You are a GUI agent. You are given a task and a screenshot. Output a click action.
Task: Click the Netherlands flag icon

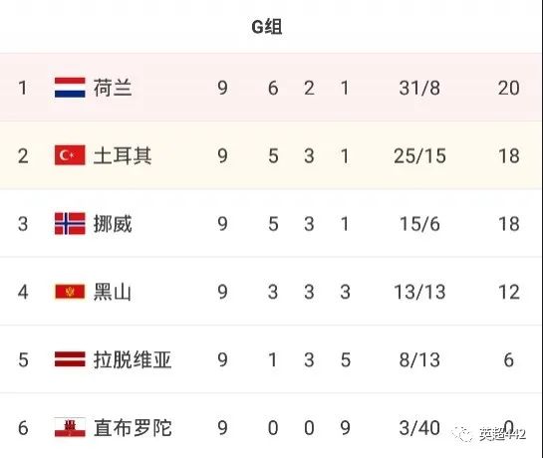pyautogui.click(x=70, y=88)
